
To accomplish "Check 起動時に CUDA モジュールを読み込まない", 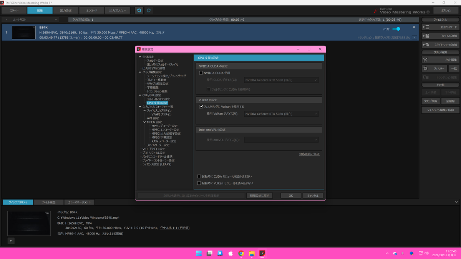I will 199,177.
